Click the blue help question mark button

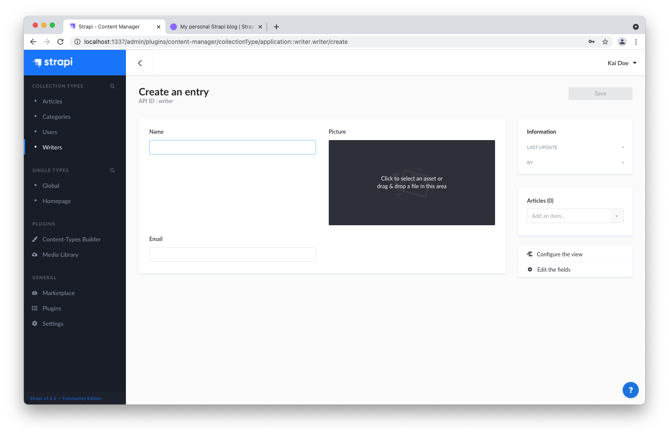(x=630, y=390)
